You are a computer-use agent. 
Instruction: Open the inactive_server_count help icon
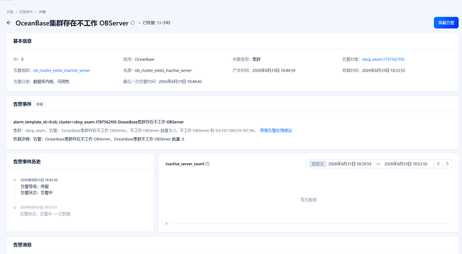[x=208, y=164]
